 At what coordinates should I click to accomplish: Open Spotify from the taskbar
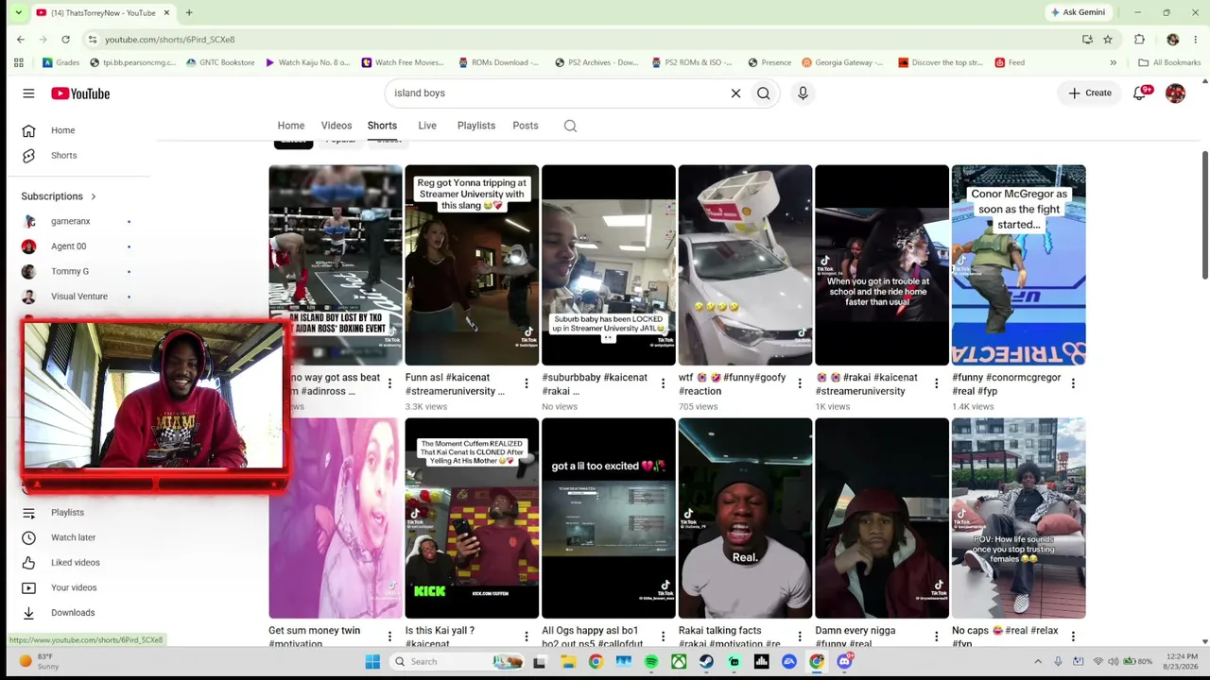click(651, 661)
